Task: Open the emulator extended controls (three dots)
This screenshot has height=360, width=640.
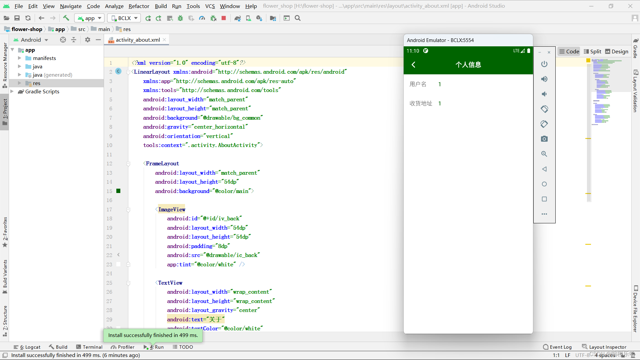Action: coord(544,214)
